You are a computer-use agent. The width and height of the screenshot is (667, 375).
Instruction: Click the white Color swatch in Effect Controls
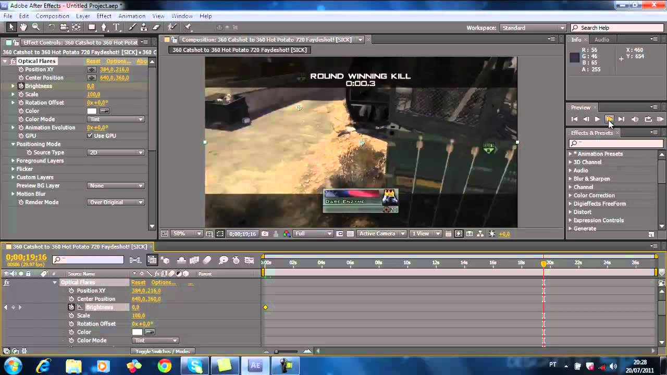pyautogui.click(x=92, y=111)
